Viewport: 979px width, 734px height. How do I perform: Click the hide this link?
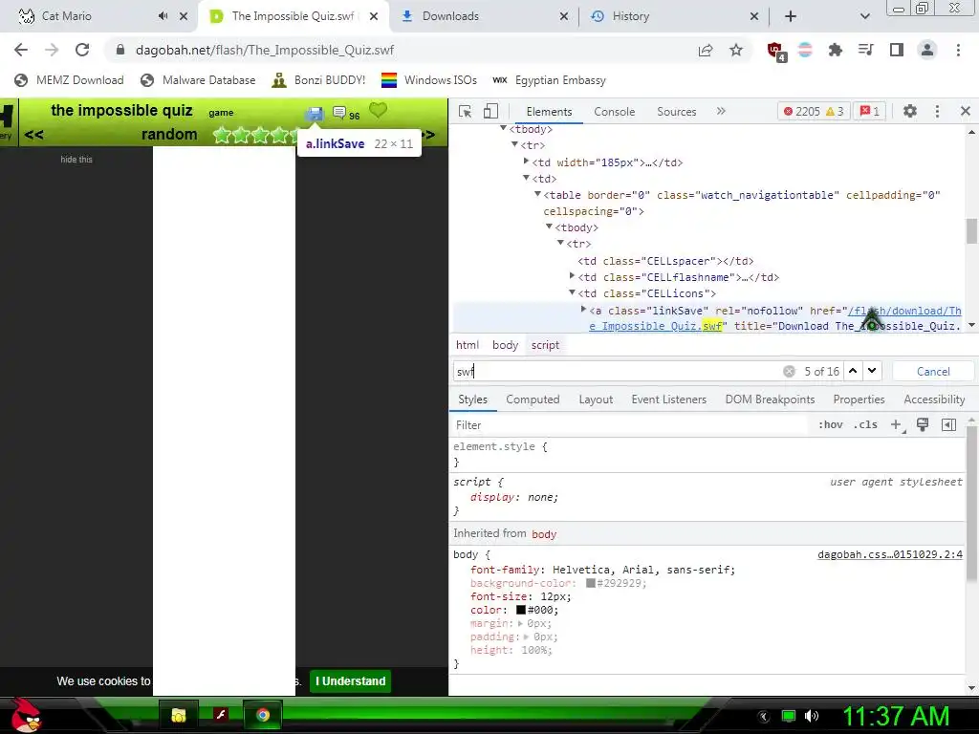76,160
